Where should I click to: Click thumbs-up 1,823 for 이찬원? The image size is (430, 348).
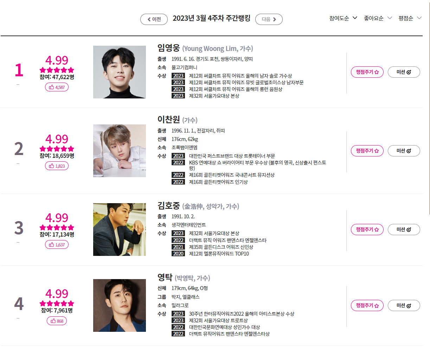[x=57, y=166]
